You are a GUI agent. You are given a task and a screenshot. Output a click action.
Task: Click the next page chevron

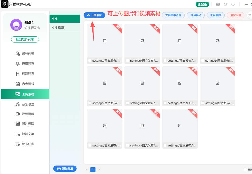[99, 170]
